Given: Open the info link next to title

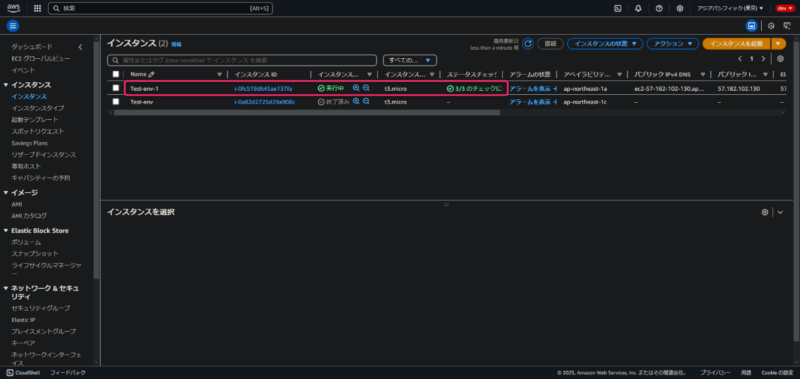Looking at the screenshot, I should [177, 45].
